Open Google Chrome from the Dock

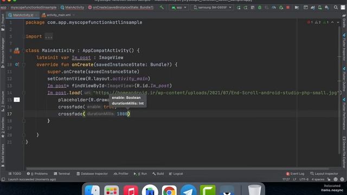click(x=169, y=190)
